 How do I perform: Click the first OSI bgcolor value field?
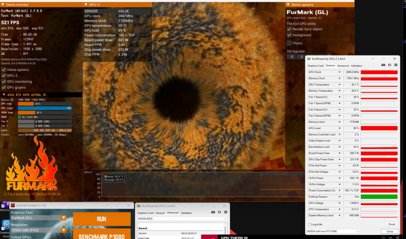coord(291,57)
